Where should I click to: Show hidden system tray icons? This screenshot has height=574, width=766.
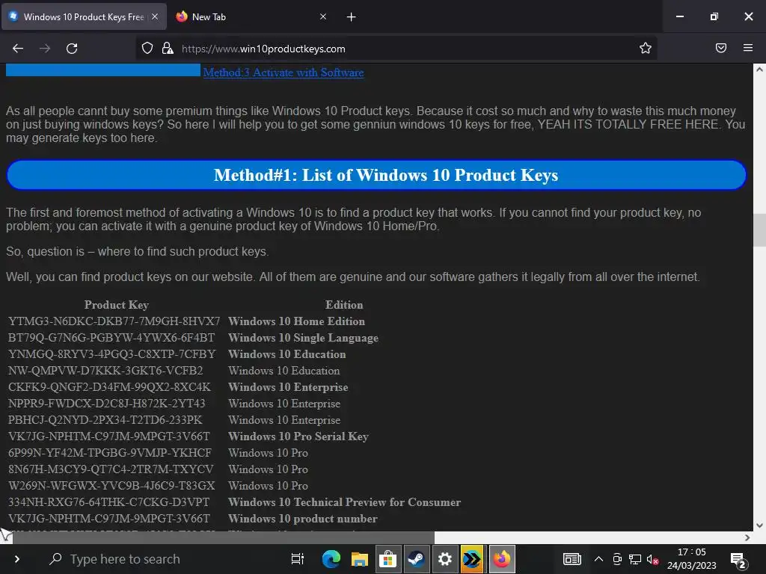[598, 559]
